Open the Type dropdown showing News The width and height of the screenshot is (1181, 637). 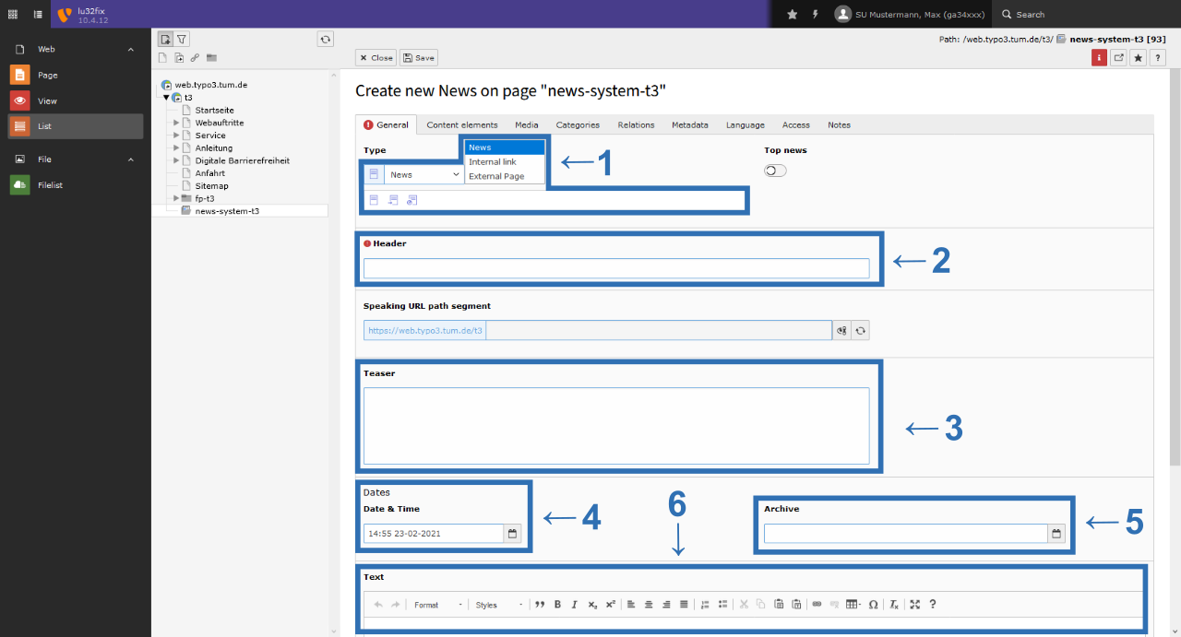[x=424, y=174]
